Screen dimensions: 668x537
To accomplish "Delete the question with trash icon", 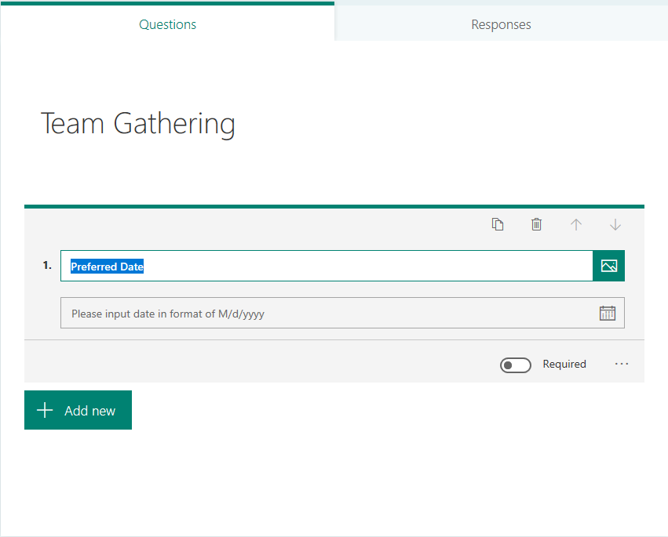I will point(536,224).
